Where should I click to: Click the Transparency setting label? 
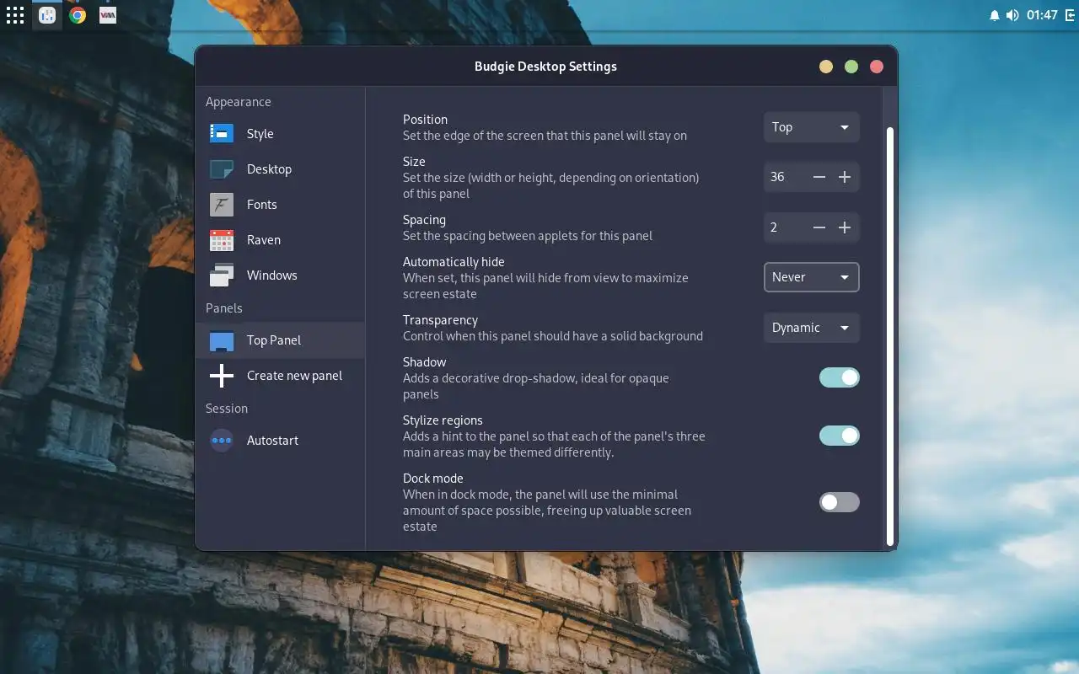440,320
